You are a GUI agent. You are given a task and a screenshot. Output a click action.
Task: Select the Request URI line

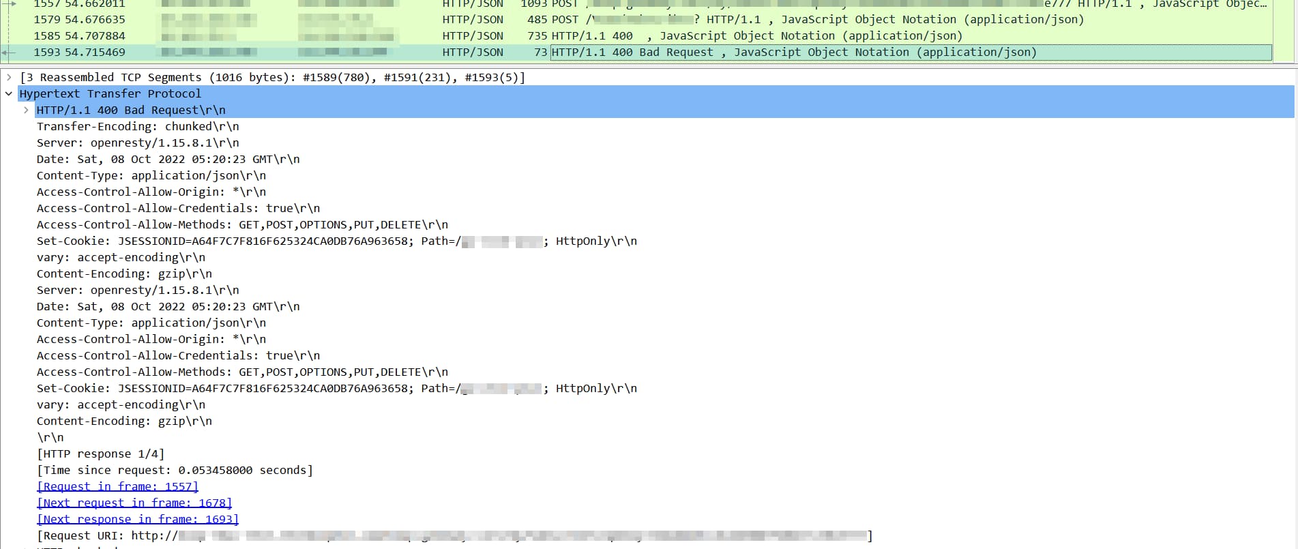(455, 535)
